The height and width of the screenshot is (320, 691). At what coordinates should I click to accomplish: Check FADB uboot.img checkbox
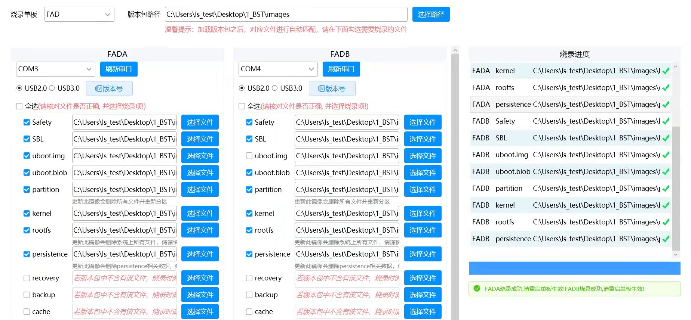click(249, 156)
